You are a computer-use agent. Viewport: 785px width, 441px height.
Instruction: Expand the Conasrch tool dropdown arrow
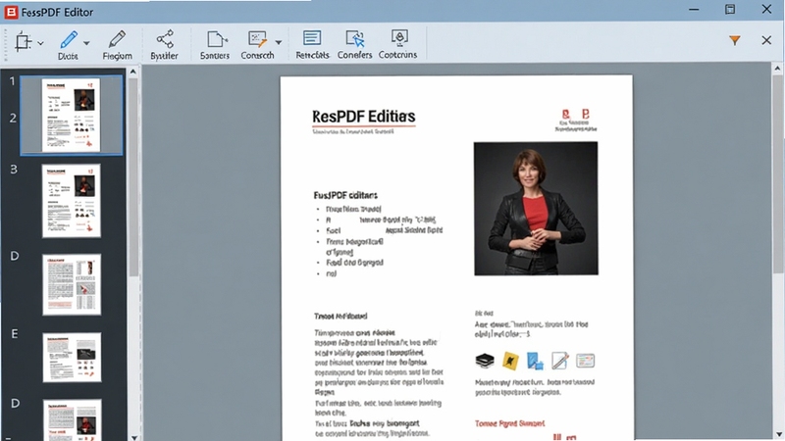point(279,43)
